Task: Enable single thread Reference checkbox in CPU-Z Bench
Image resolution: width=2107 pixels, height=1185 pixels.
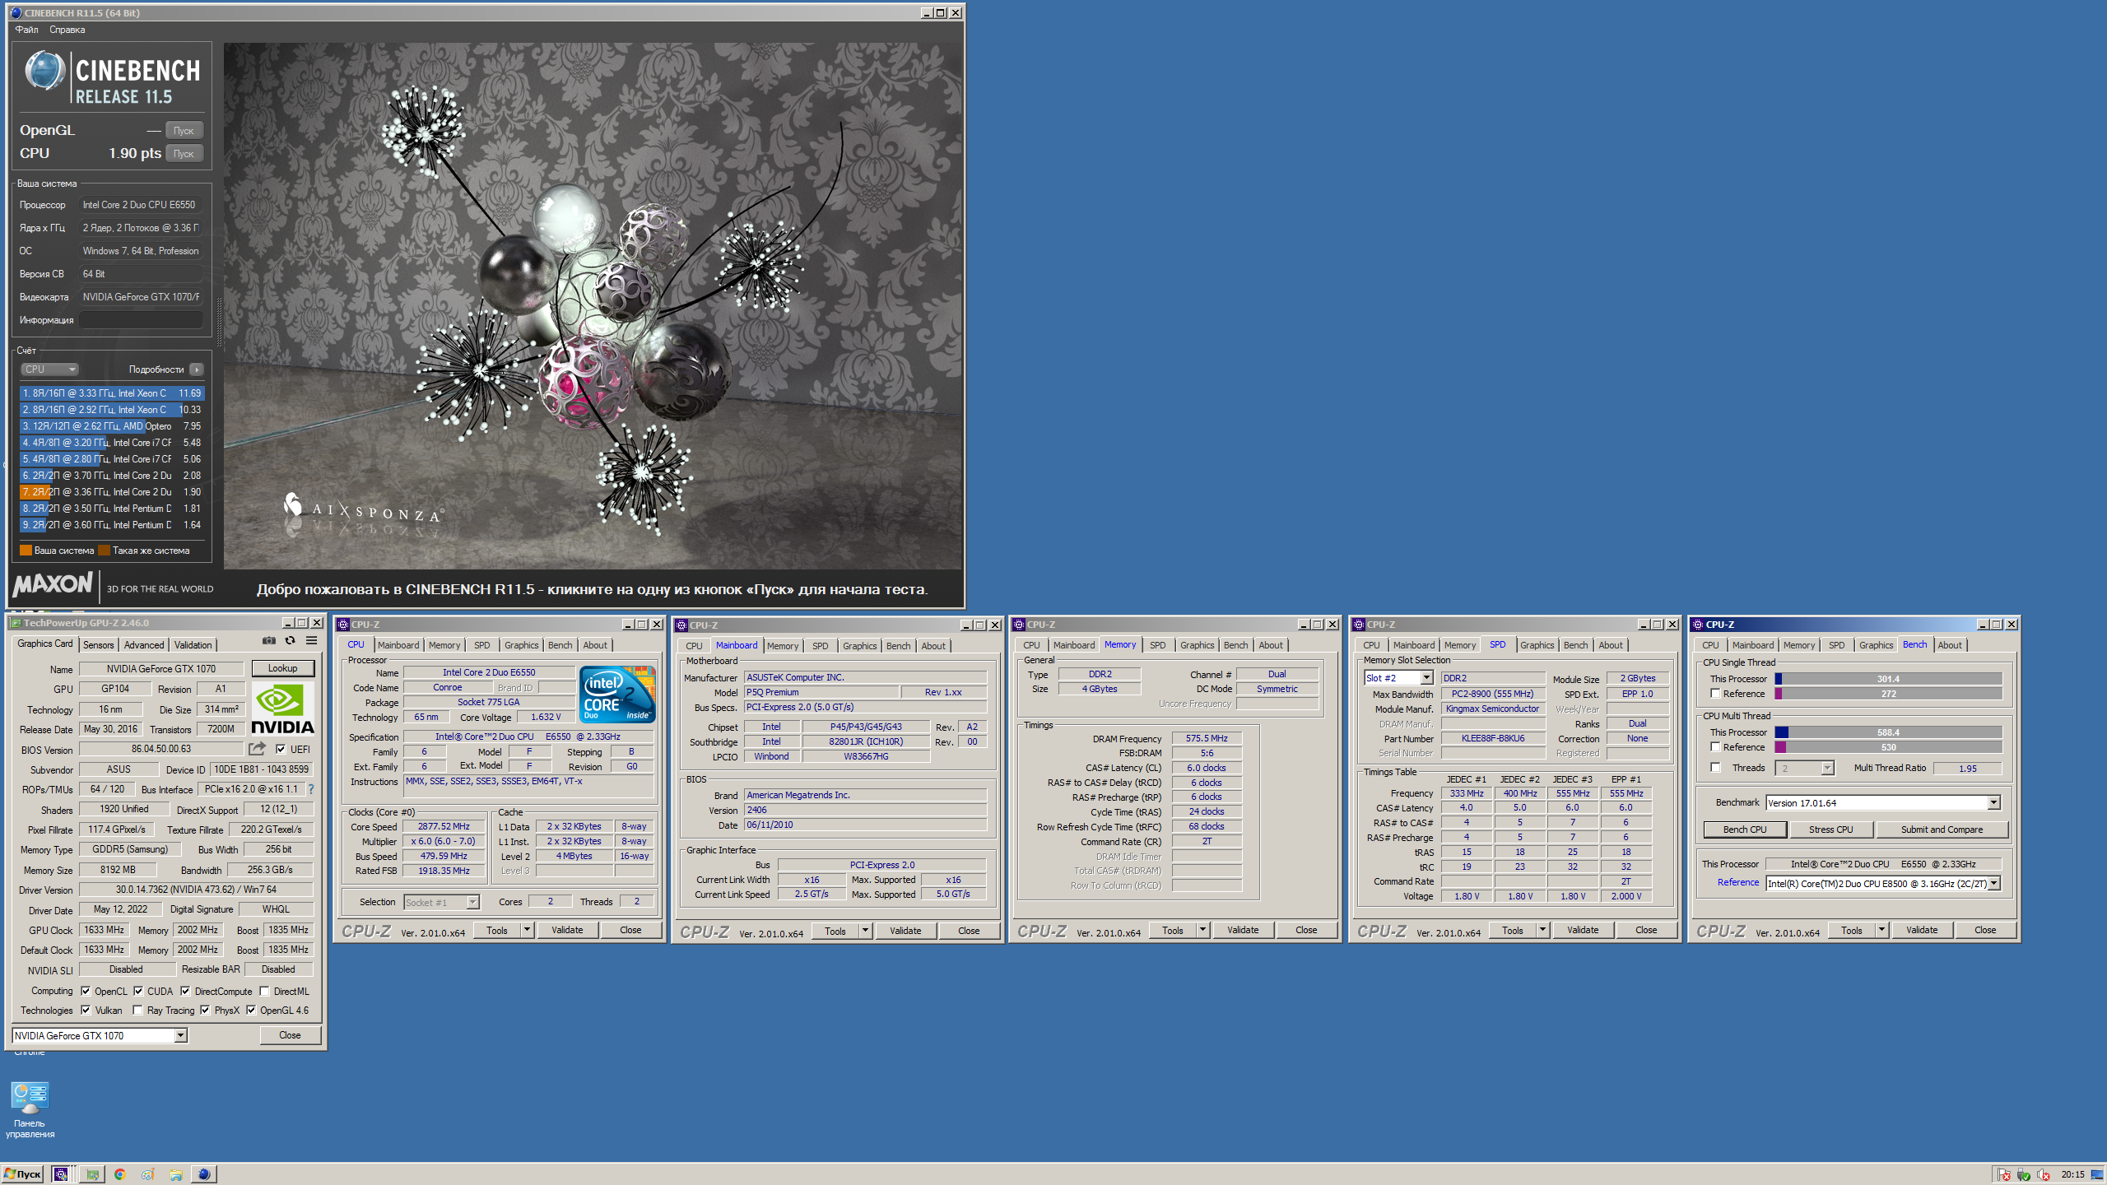Action: (1715, 694)
